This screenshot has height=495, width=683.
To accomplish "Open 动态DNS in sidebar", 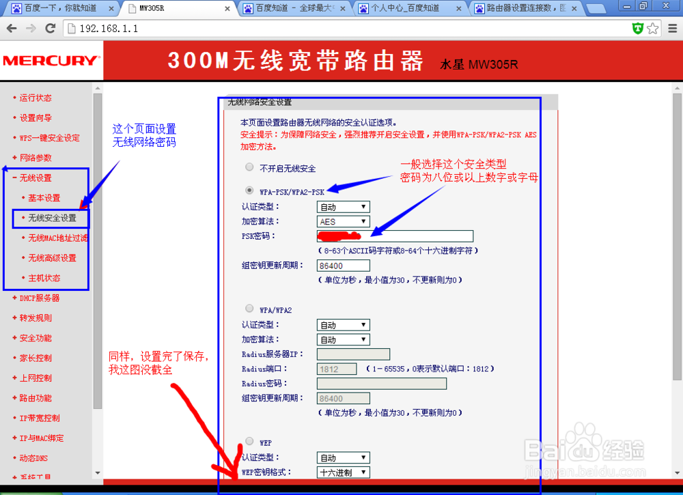I will click(x=33, y=458).
